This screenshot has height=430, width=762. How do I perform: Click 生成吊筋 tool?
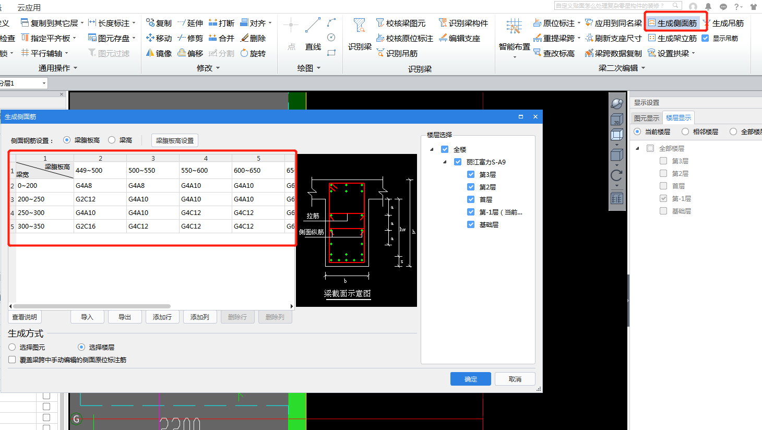pyautogui.click(x=723, y=23)
